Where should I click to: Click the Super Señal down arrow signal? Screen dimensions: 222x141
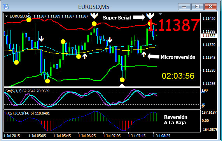(x=150, y=16)
